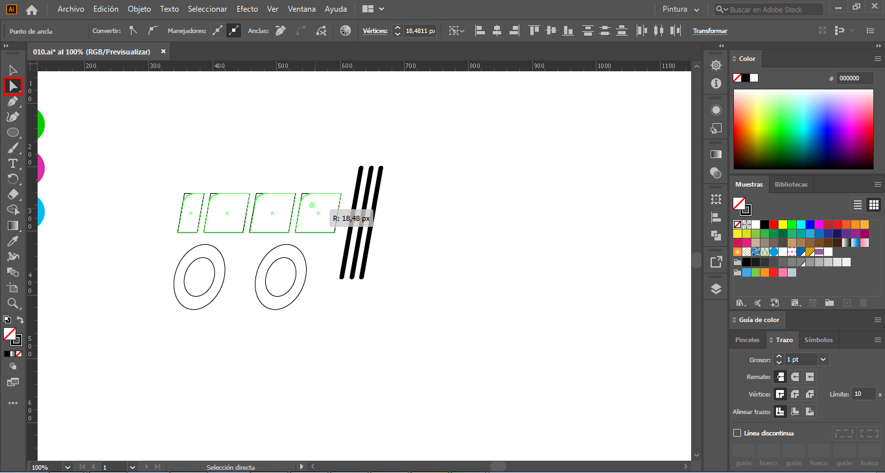Show handles for multiple selected anchors
Image resolution: width=885 pixels, height=473 pixels.
pyautogui.click(x=218, y=30)
